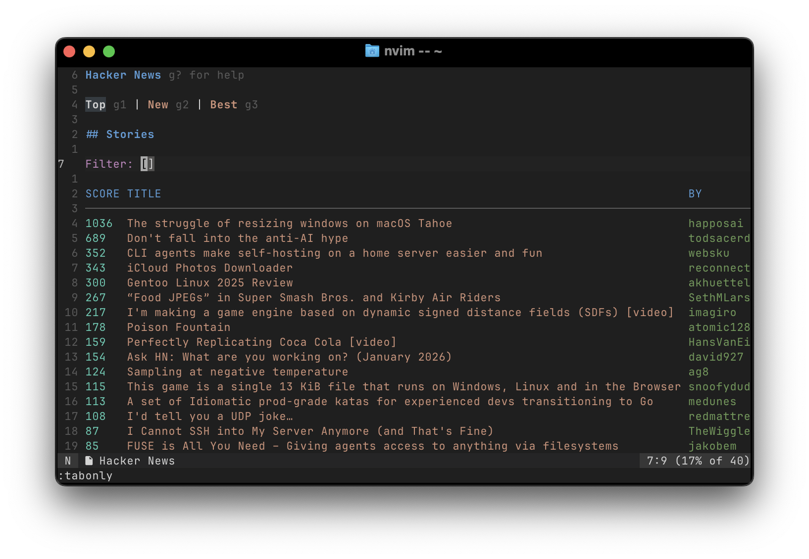Click the 'g? for help' hint

(x=206, y=75)
